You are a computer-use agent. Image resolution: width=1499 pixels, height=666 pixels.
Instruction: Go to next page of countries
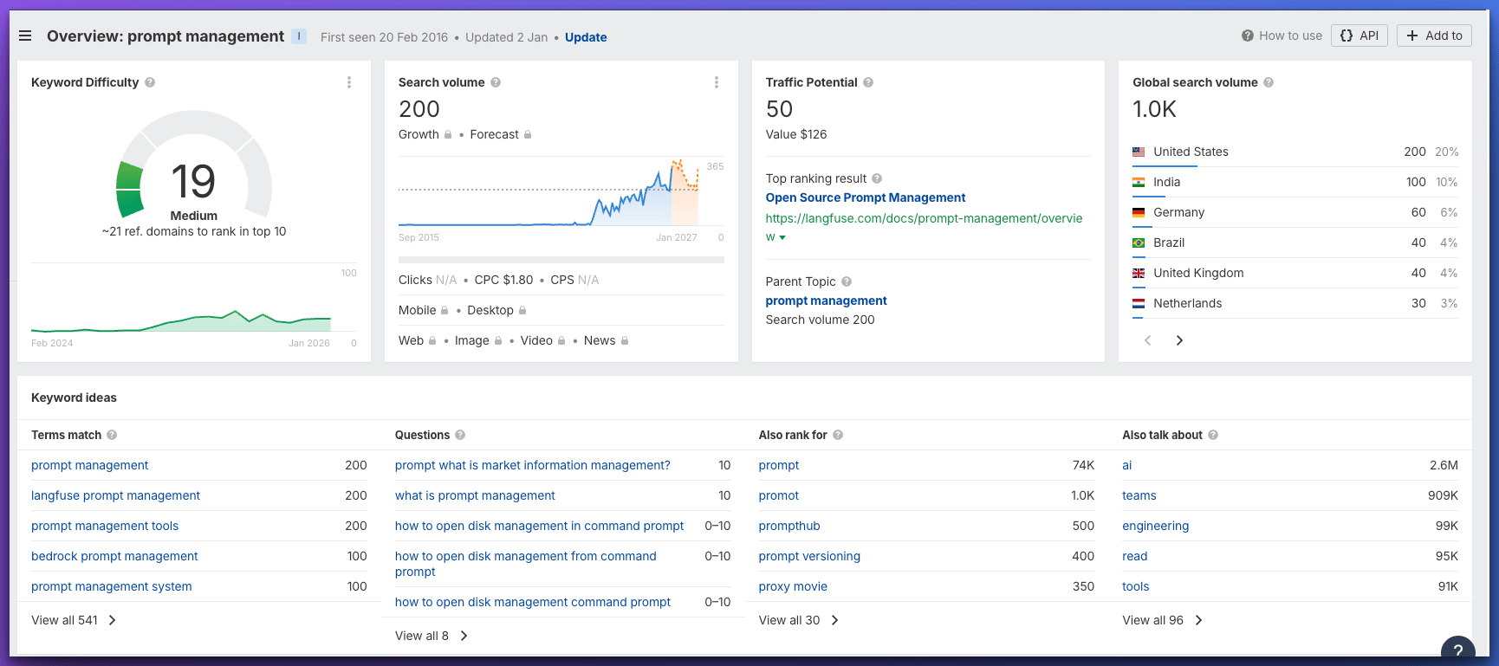click(x=1179, y=340)
